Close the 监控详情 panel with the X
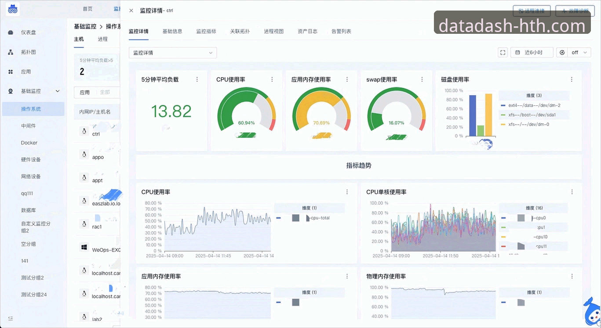The height and width of the screenshot is (328, 601). pos(131,11)
